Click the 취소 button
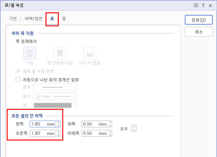The height and width of the screenshot is (157, 217). 199,32
